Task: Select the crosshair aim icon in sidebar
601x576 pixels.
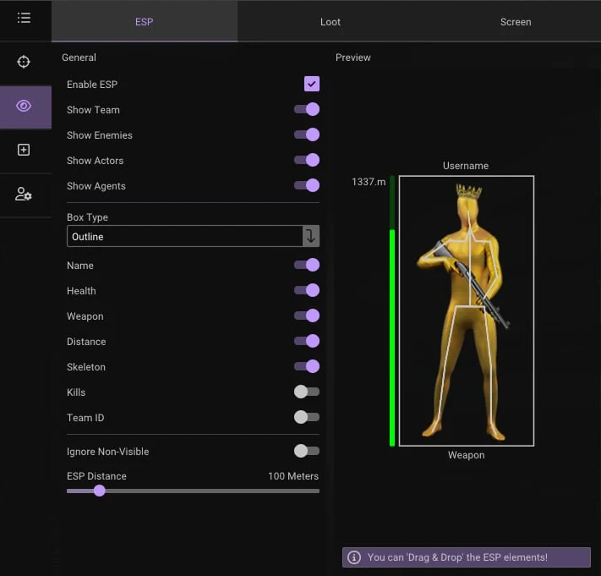Action: click(x=24, y=62)
